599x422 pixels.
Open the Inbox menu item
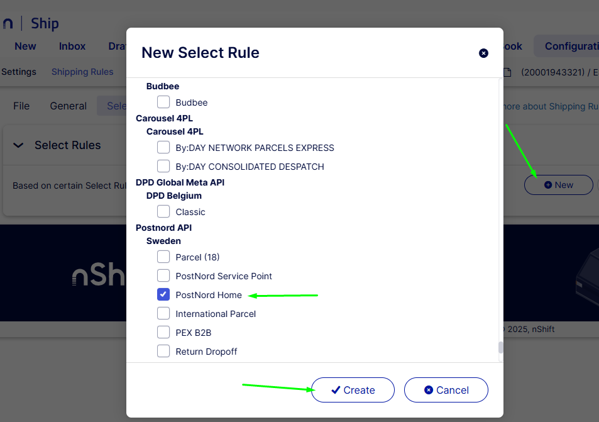tap(72, 46)
